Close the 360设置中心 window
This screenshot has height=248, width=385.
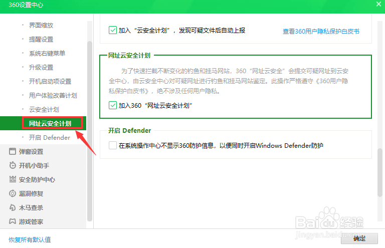[x=378, y=4]
